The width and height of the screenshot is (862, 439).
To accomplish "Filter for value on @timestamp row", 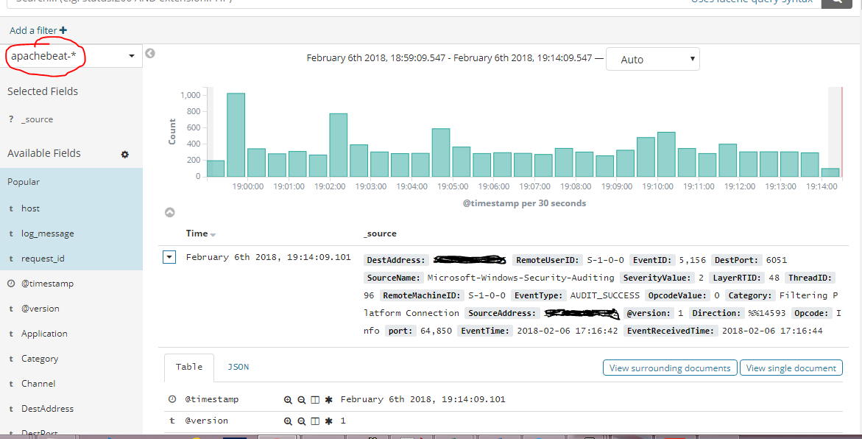I will 288,400.
